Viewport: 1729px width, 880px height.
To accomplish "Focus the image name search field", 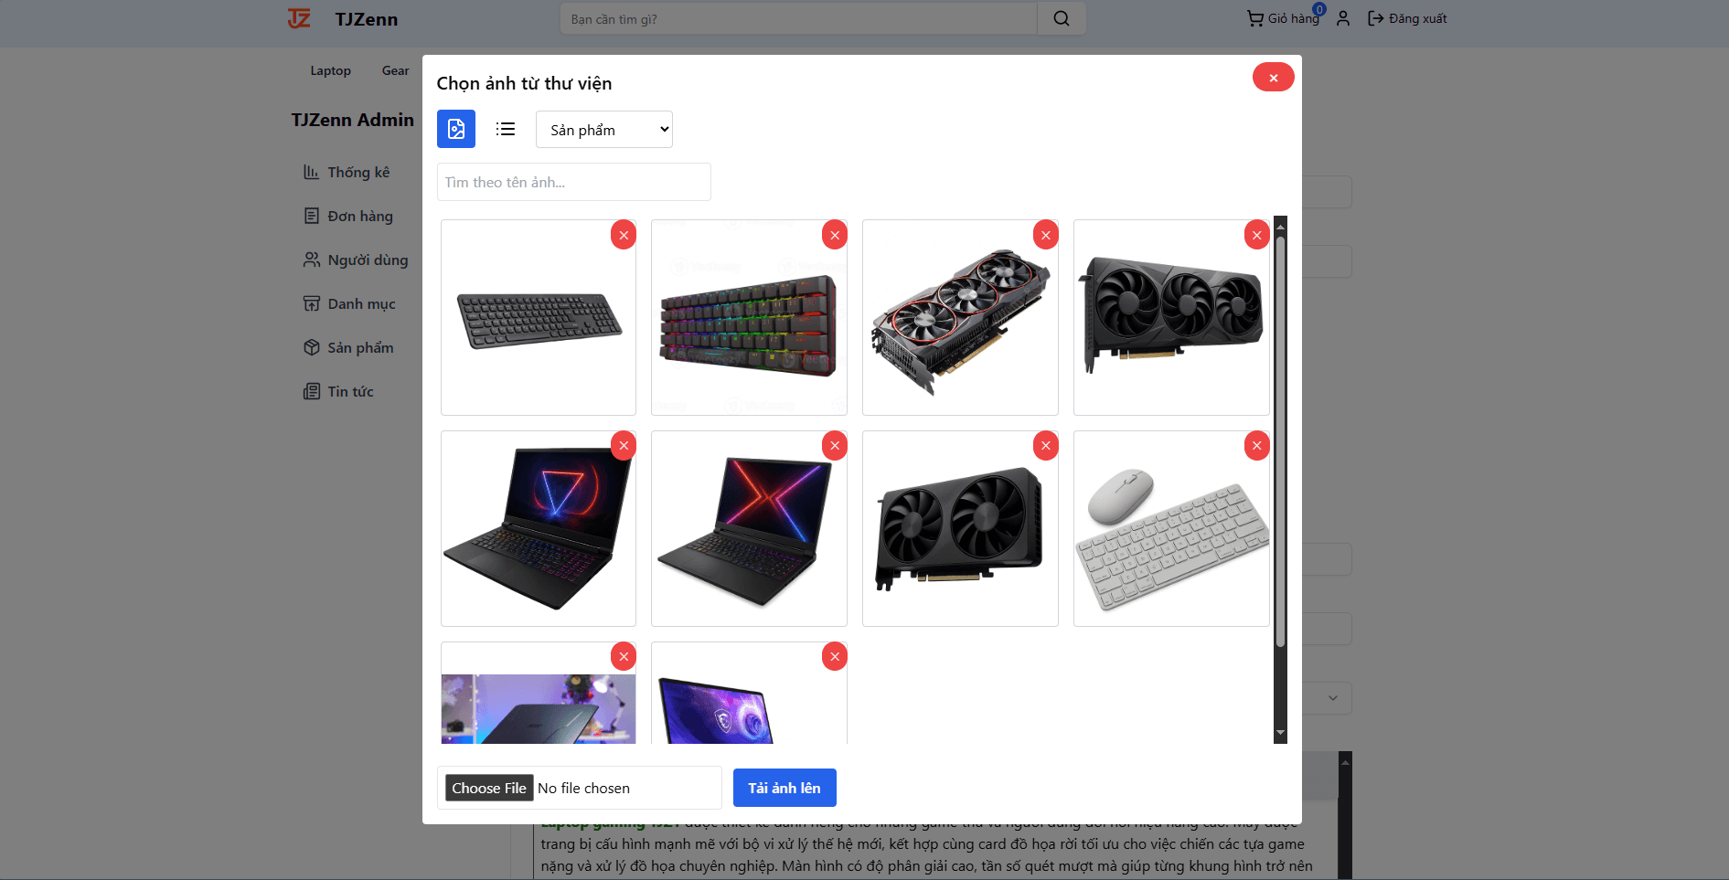I will (574, 182).
